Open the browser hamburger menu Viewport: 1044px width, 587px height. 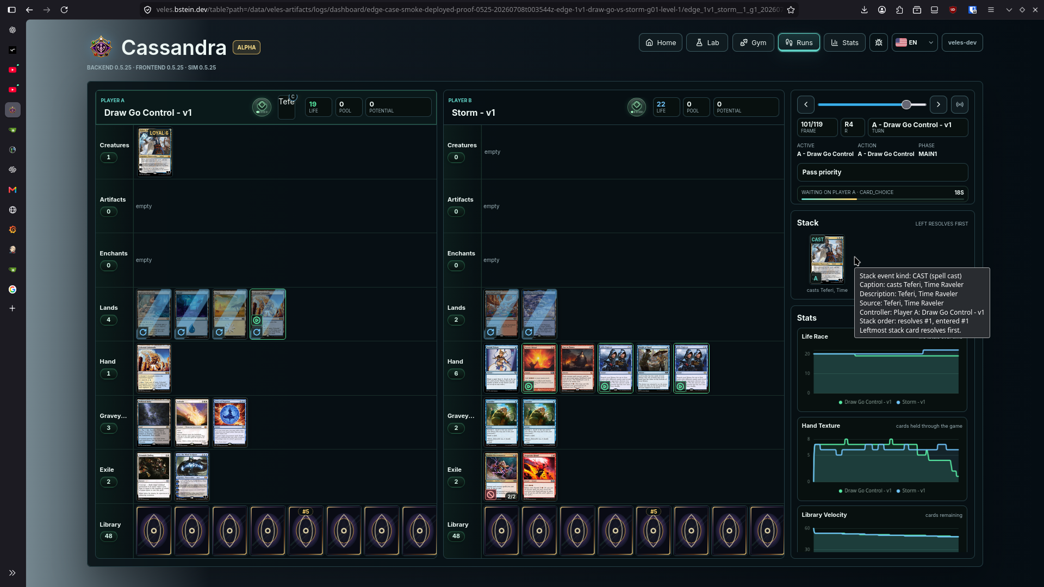pyautogui.click(x=991, y=10)
